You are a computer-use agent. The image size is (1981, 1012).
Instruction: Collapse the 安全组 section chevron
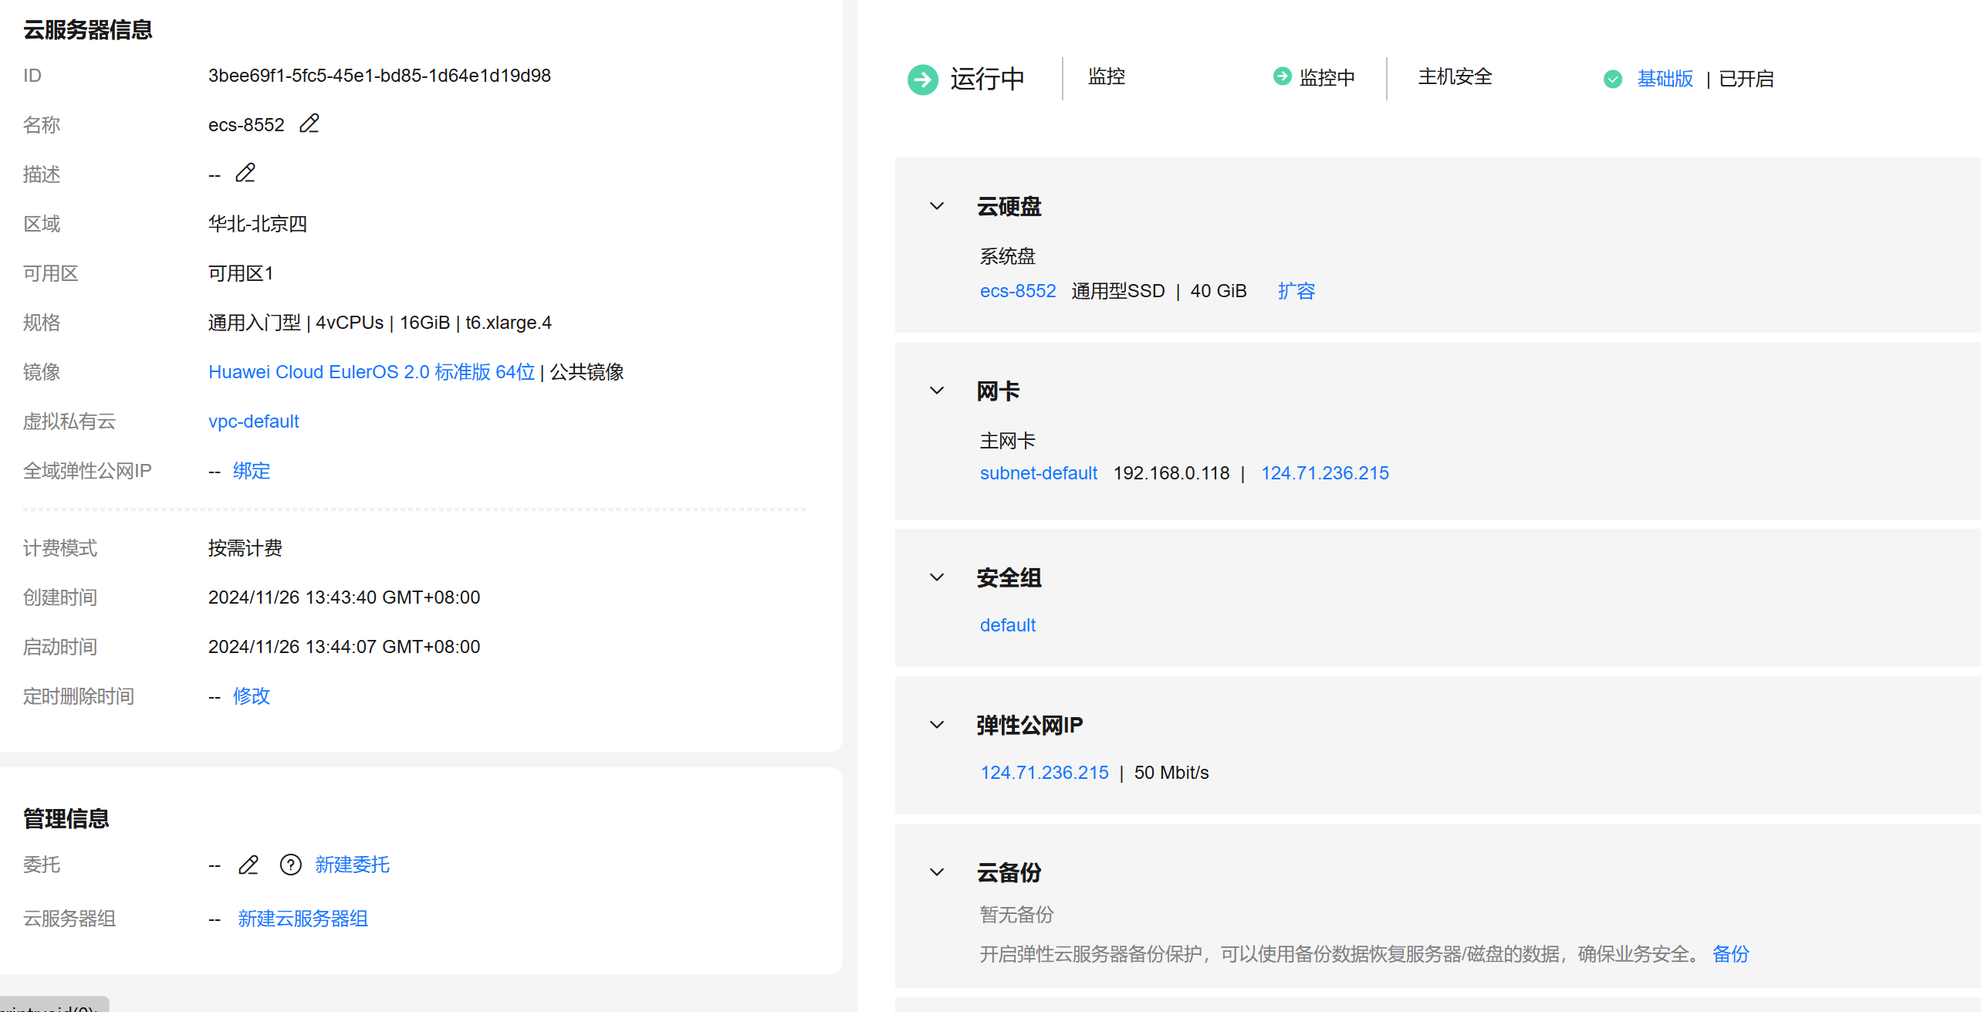tap(937, 577)
